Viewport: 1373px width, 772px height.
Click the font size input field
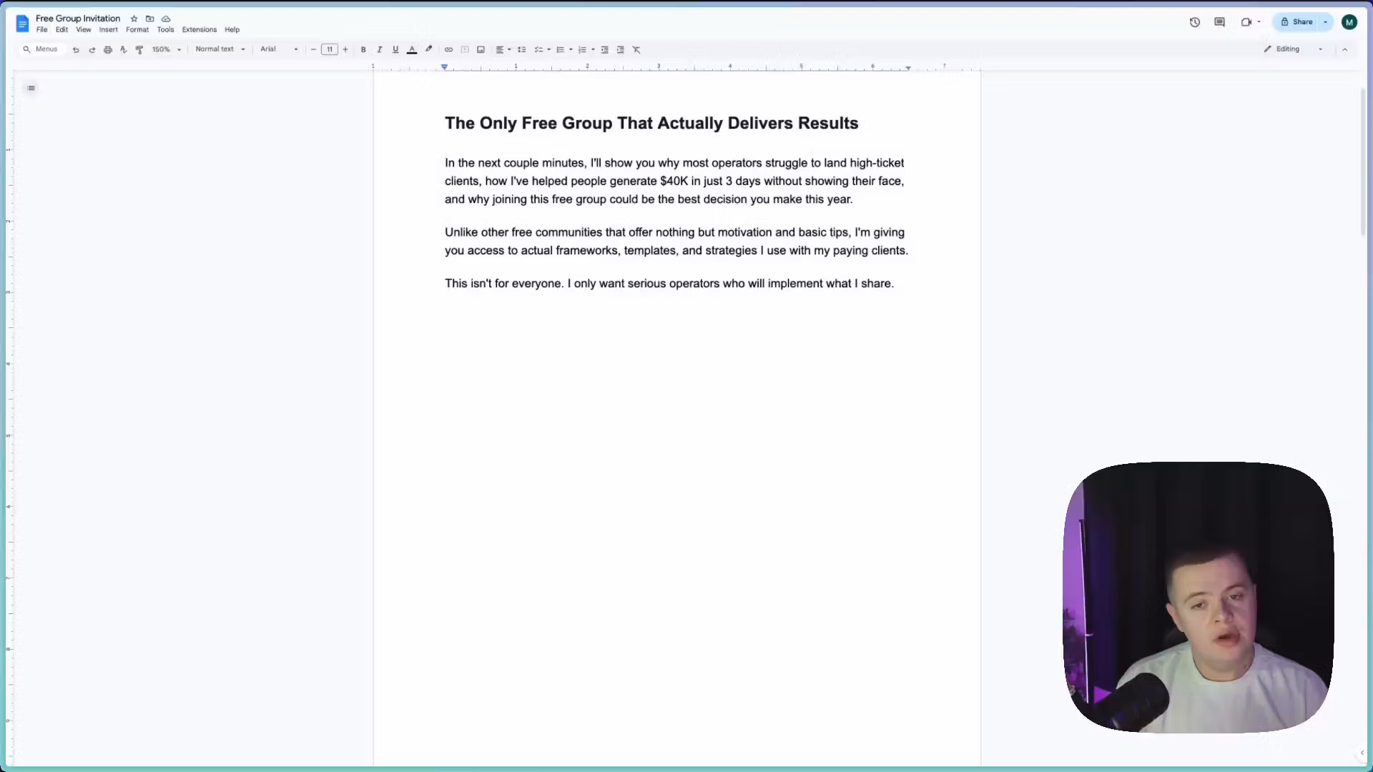pyautogui.click(x=330, y=50)
